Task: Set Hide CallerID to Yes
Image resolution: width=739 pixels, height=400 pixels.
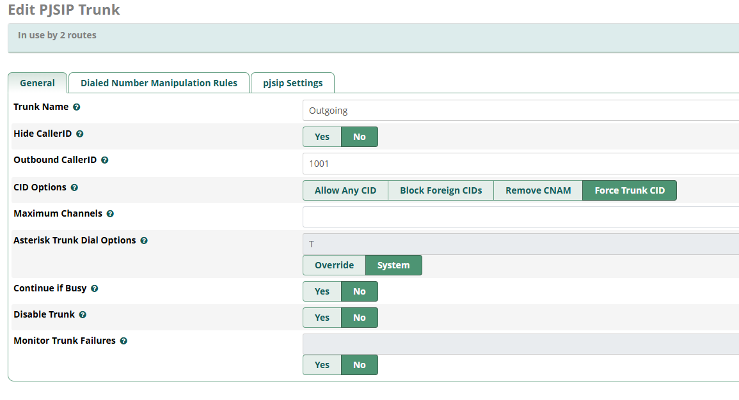Action: tap(322, 137)
